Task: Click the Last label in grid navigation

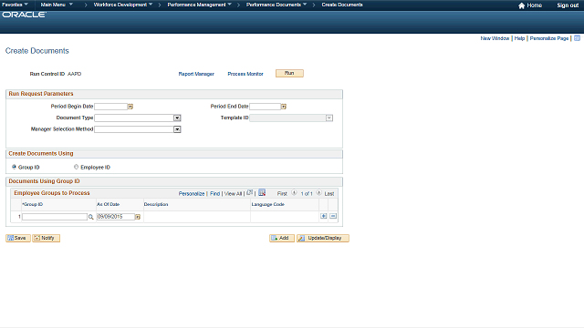Action: coord(329,194)
